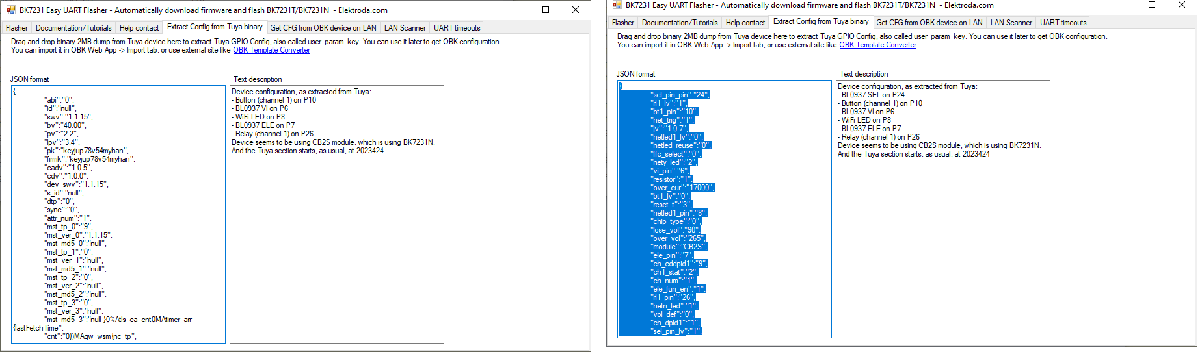Click the "module":"CB2S" highlighted line
Viewport: 1202px width, 352px height.
(679, 247)
